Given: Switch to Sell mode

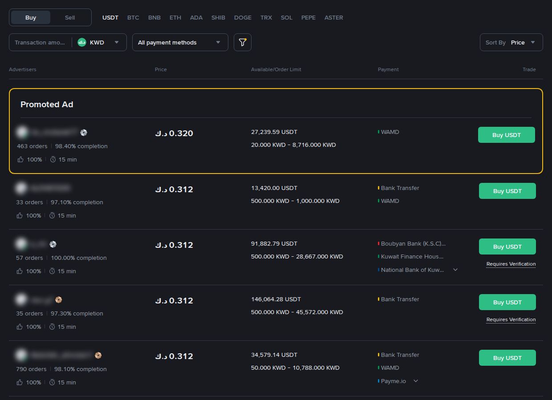Looking at the screenshot, I should tap(70, 17).
